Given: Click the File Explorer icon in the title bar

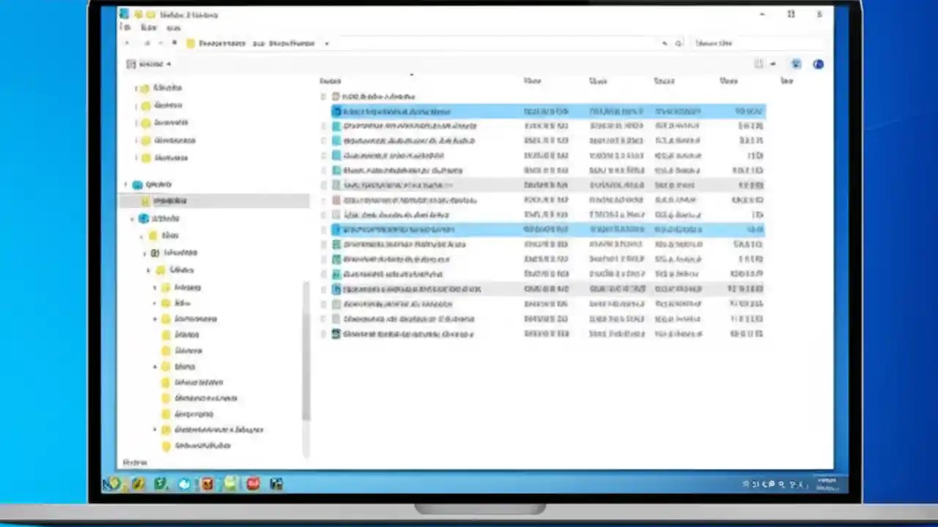Looking at the screenshot, I should click(125, 15).
